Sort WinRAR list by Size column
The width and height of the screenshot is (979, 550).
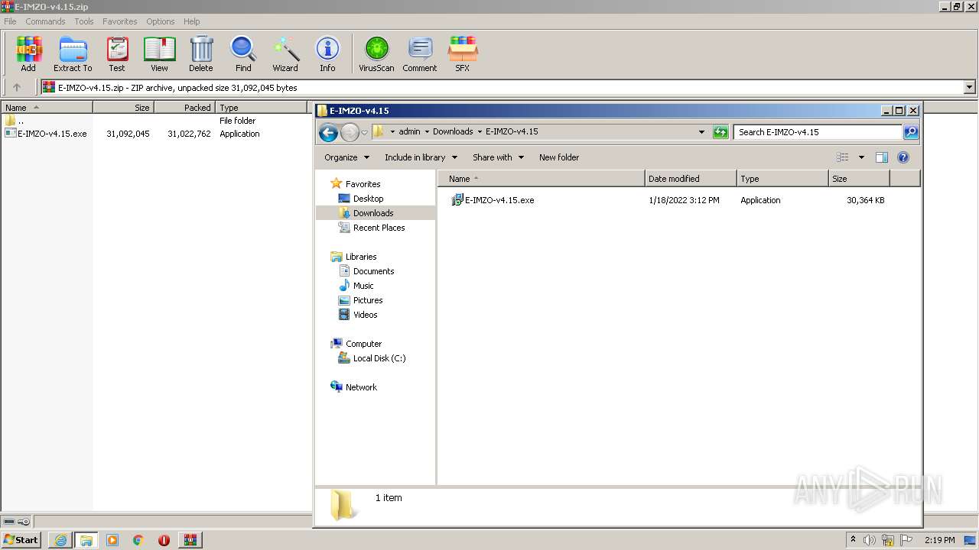tap(123, 108)
